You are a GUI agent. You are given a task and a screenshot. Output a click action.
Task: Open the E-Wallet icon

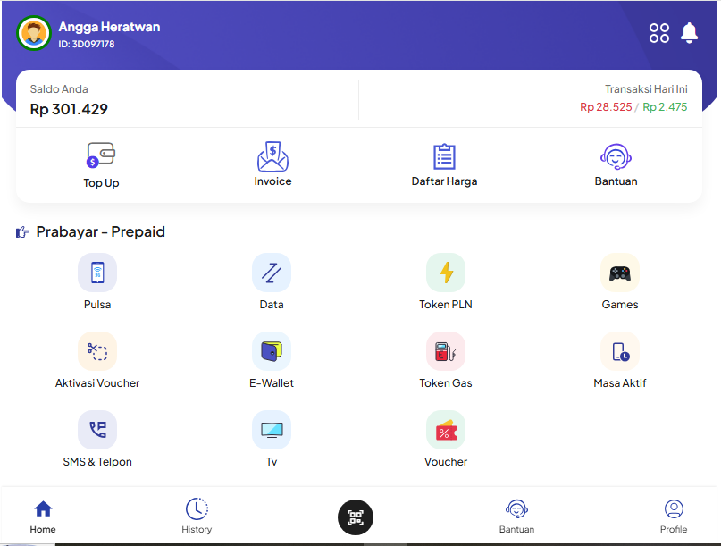click(272, 351)
